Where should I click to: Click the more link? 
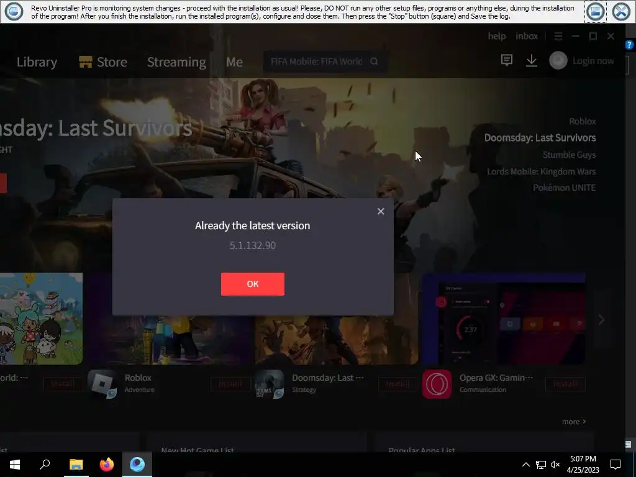[x=573, y=422]
